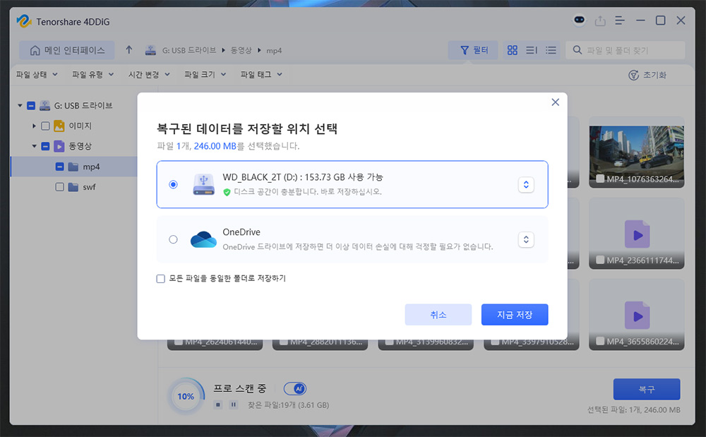
Task: Pause the scan with pause icon
Action: pos(233,405)
